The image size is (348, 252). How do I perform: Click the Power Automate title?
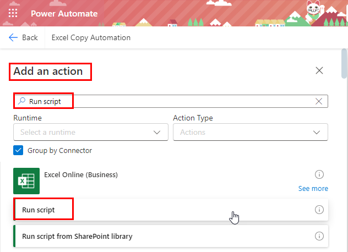[64, 14]
